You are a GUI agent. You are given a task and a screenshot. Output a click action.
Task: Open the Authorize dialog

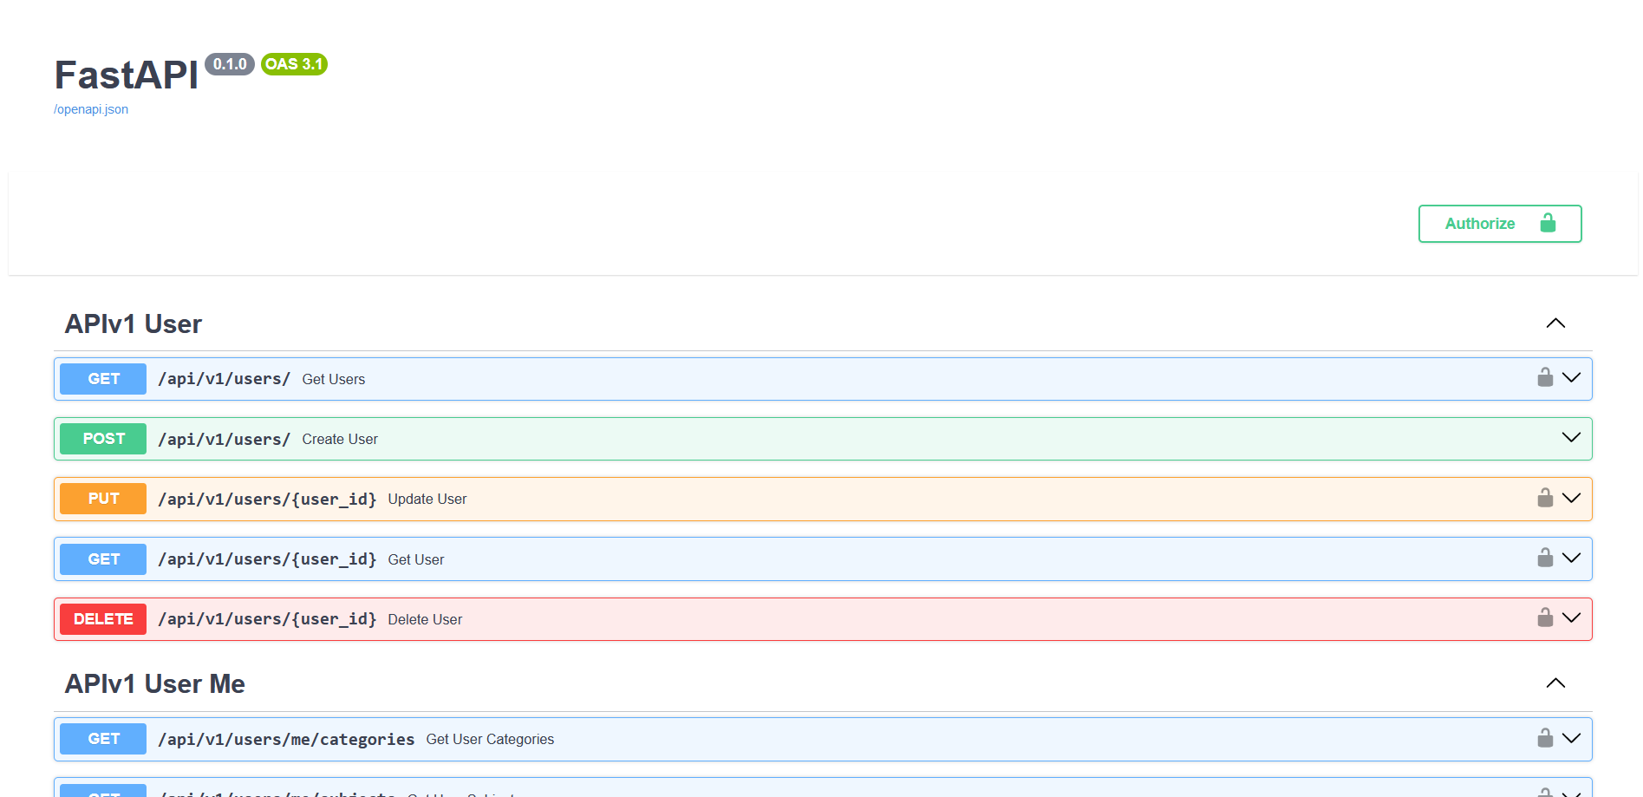[x=1499, y=224]
